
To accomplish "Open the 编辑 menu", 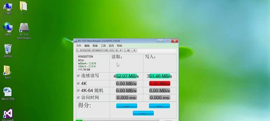I will click(87, 46).
